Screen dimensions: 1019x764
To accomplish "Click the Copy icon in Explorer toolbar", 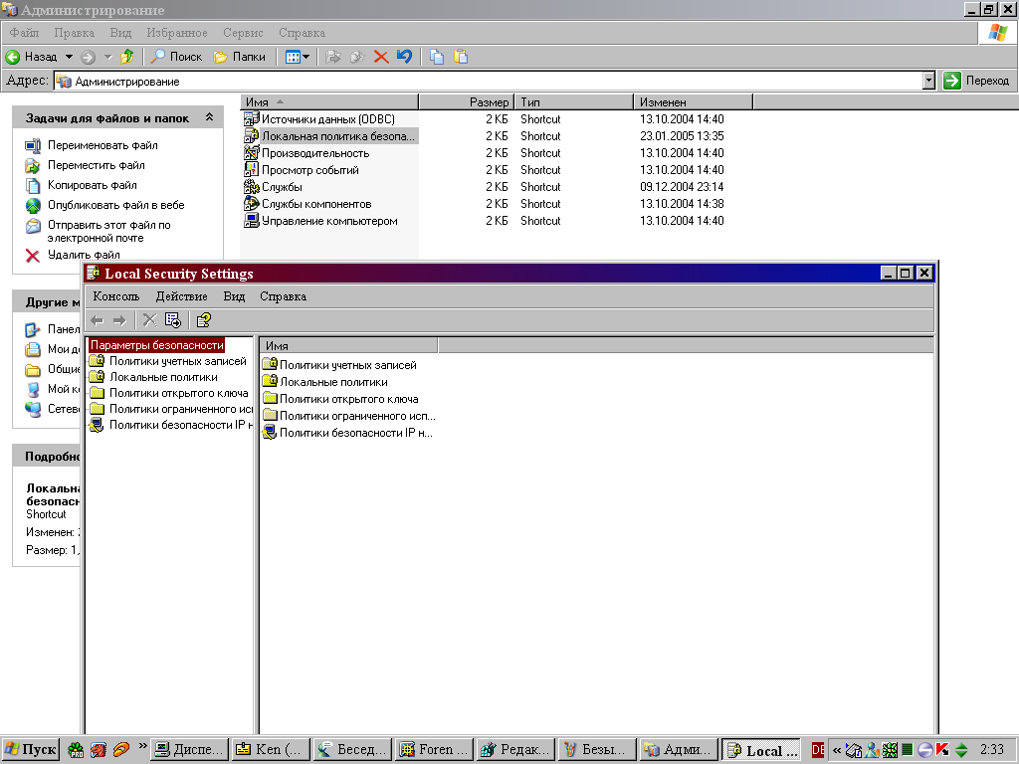I will (x=437, y=57).
